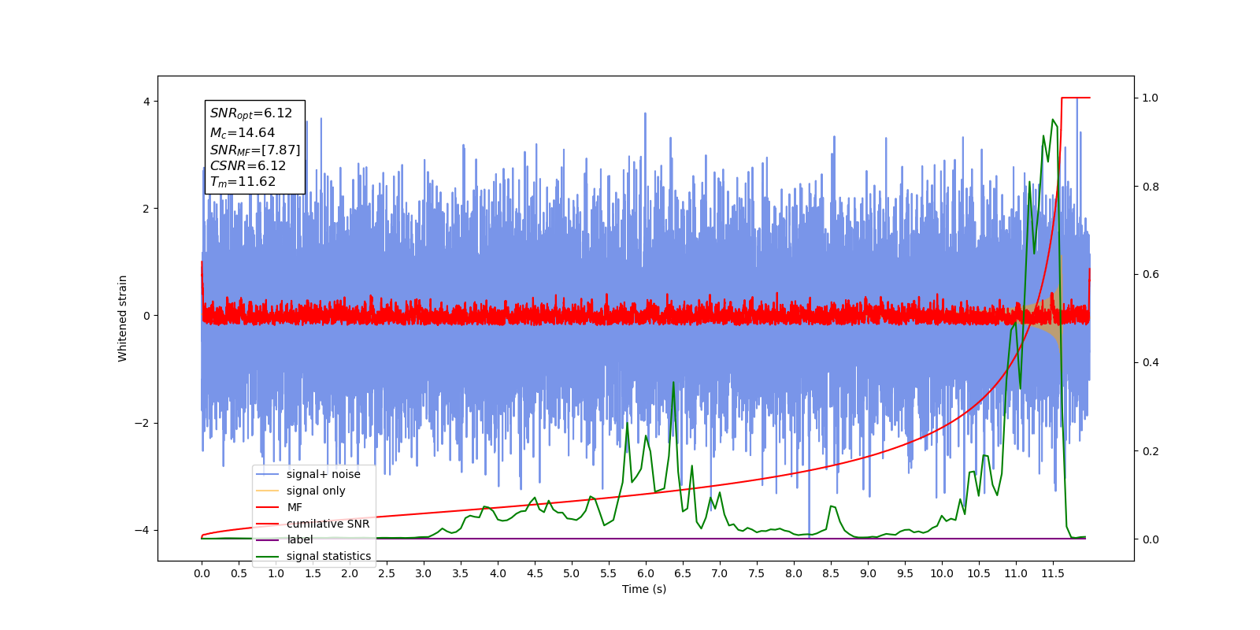
Task: Click x-axis tick label 0.5
Action: 239,573
